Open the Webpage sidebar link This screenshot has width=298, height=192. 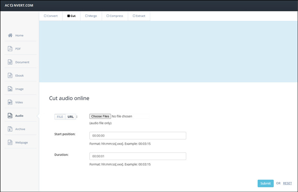point(20,143)
